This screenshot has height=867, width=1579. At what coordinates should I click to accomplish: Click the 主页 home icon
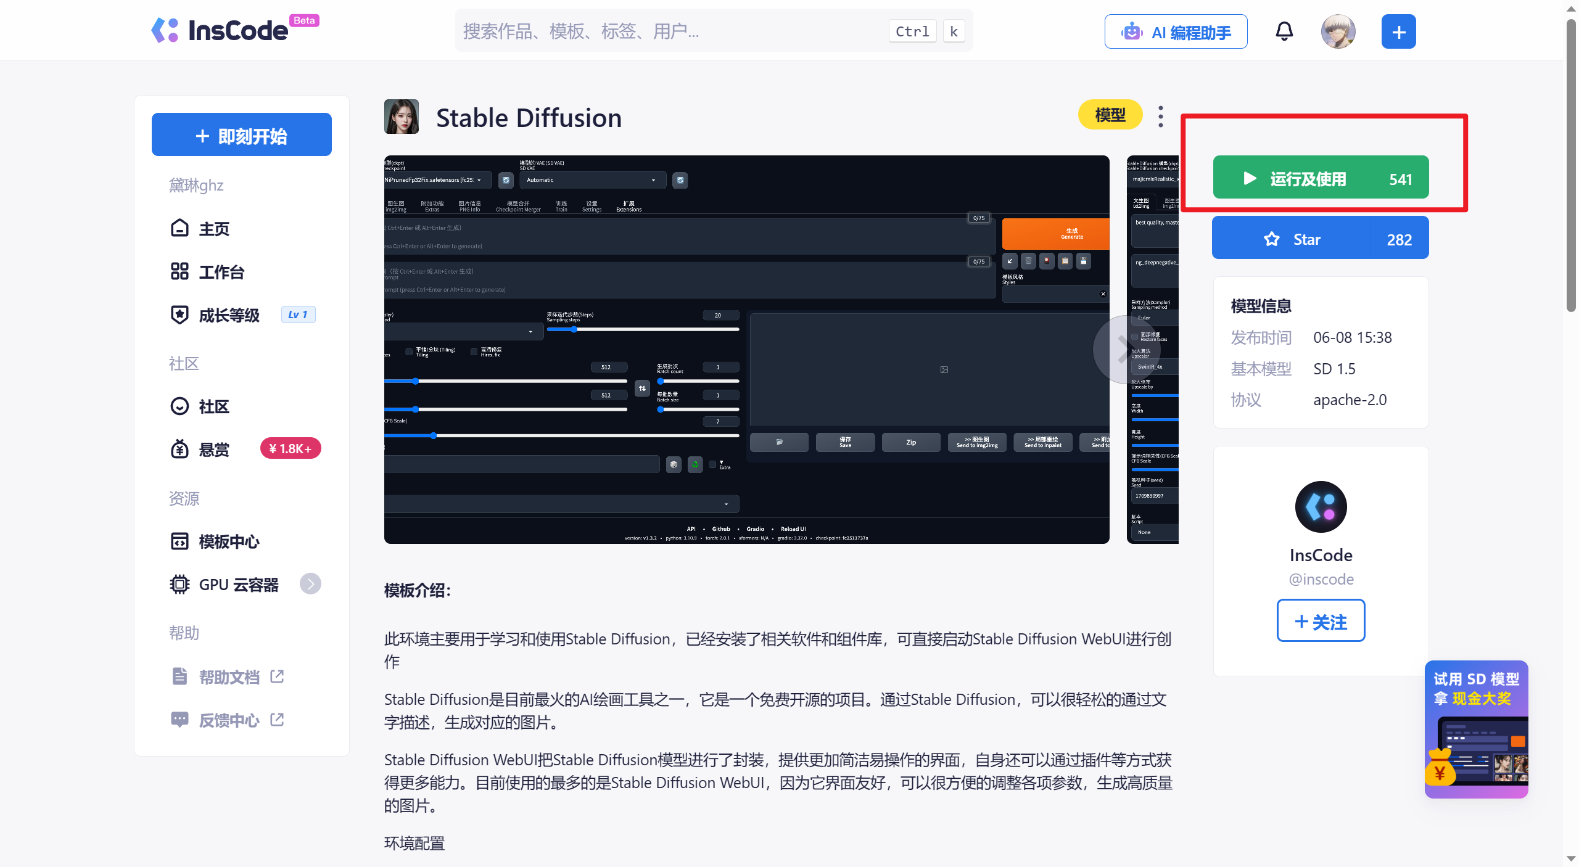pos(179,229)
